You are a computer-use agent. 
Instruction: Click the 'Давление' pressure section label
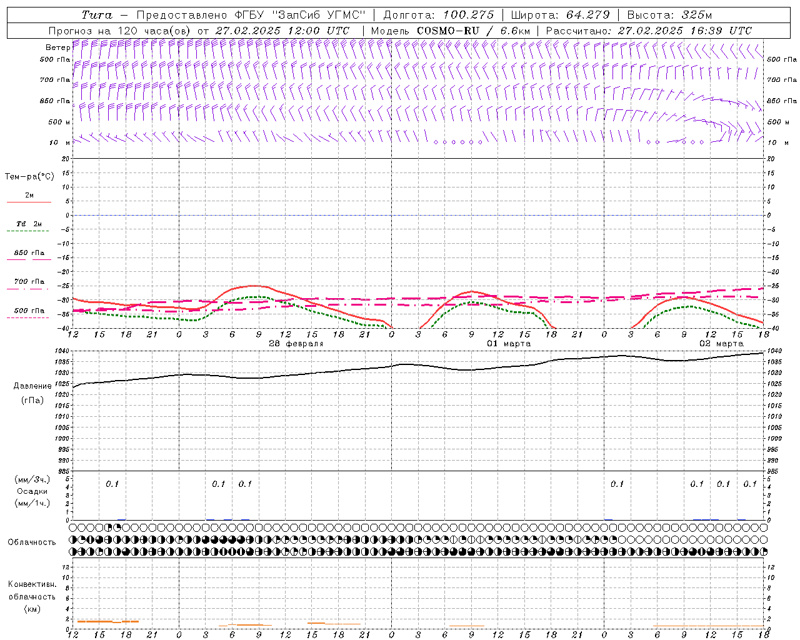tap(31, 386)
